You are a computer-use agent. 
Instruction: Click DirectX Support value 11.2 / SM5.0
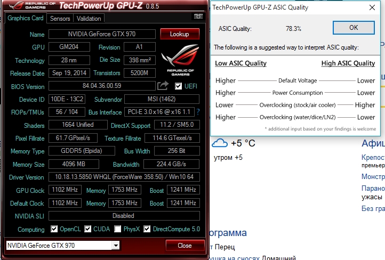click(177, 125)
